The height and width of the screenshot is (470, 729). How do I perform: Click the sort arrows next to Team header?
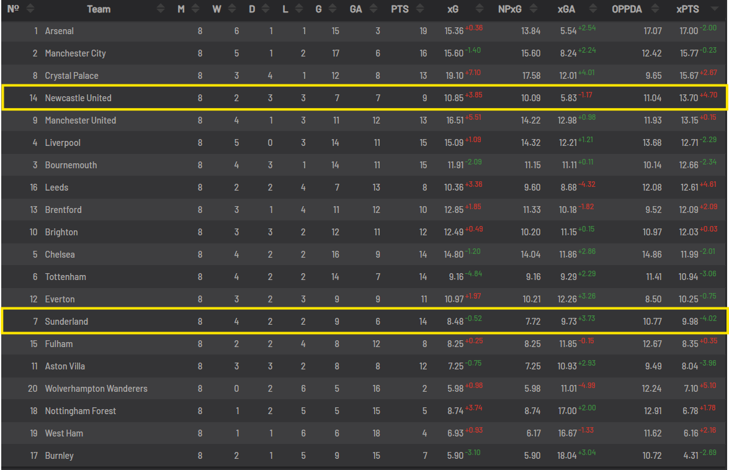pyautogui.click(x=161, y=9)
